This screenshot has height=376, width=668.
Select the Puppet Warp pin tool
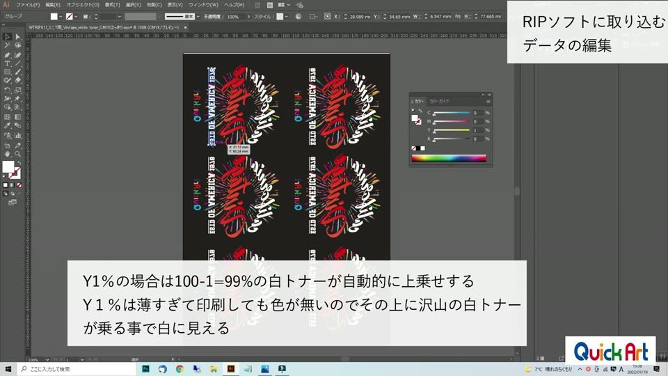tap(18, 98)
